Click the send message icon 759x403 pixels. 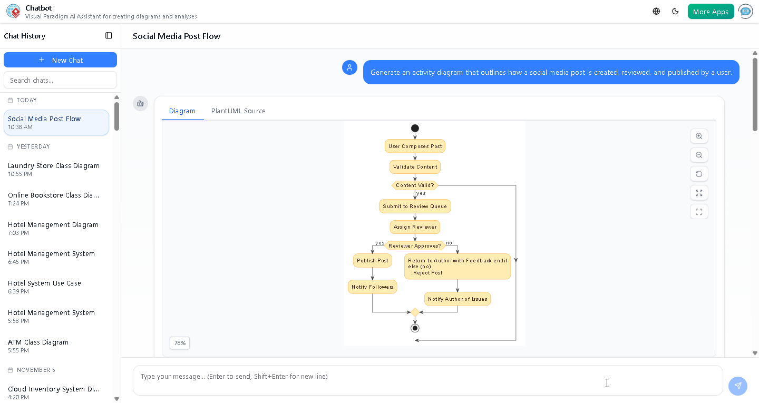click(x=738, y=386)
